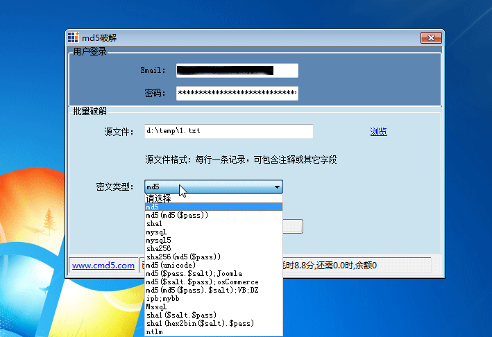Viewport: 492px width, 337px height.
Task: Click the Email input field
Action: click(236, 70)
